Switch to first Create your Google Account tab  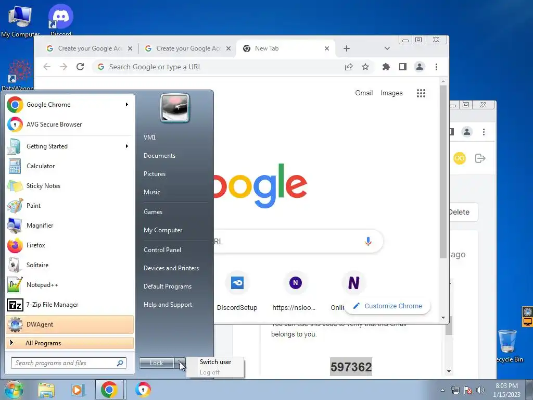pyautogui.click(x=90, y=48)
